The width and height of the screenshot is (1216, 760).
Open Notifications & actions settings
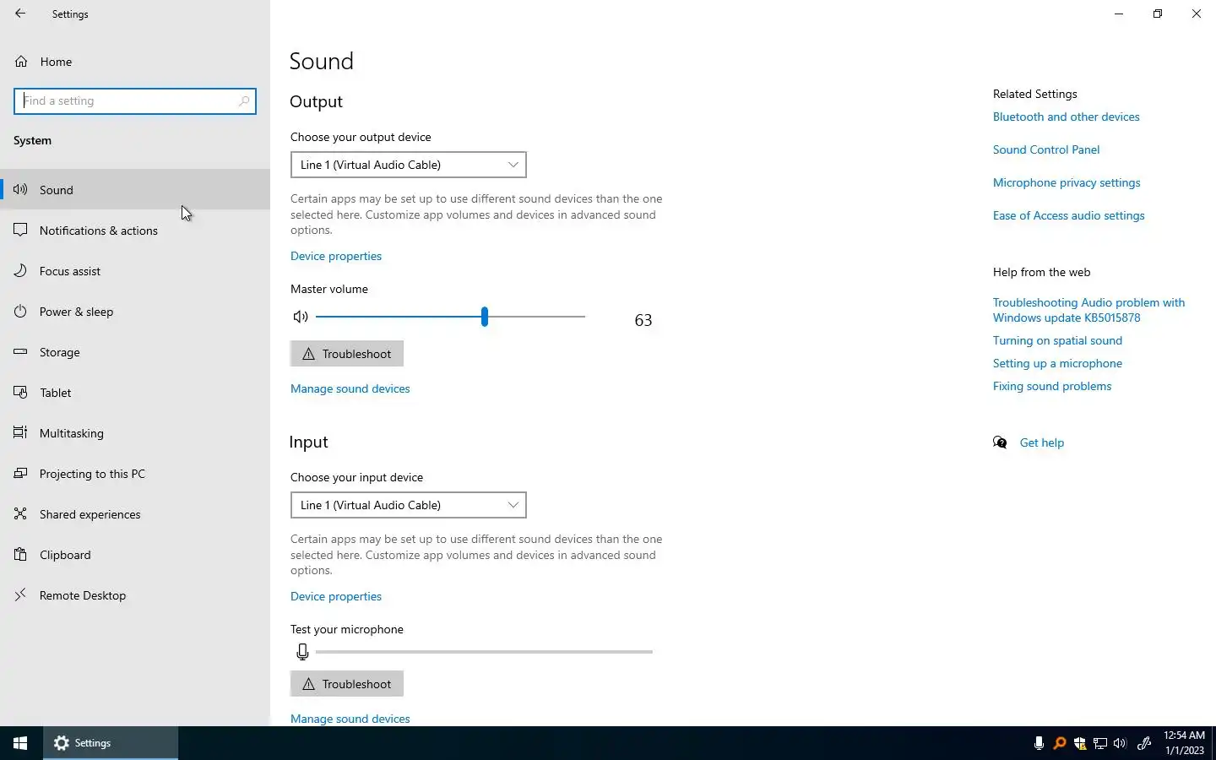(135, 231)
